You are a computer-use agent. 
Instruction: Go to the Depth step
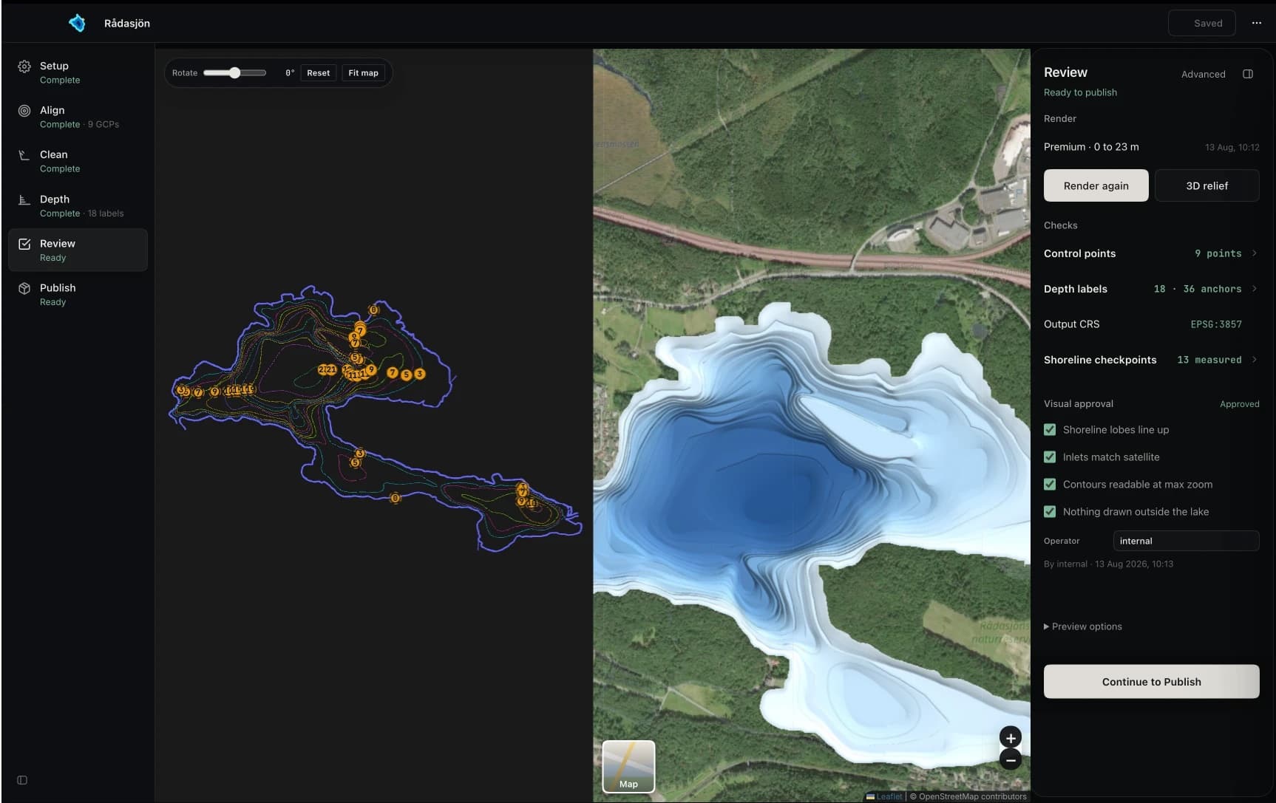click(78, 205)
